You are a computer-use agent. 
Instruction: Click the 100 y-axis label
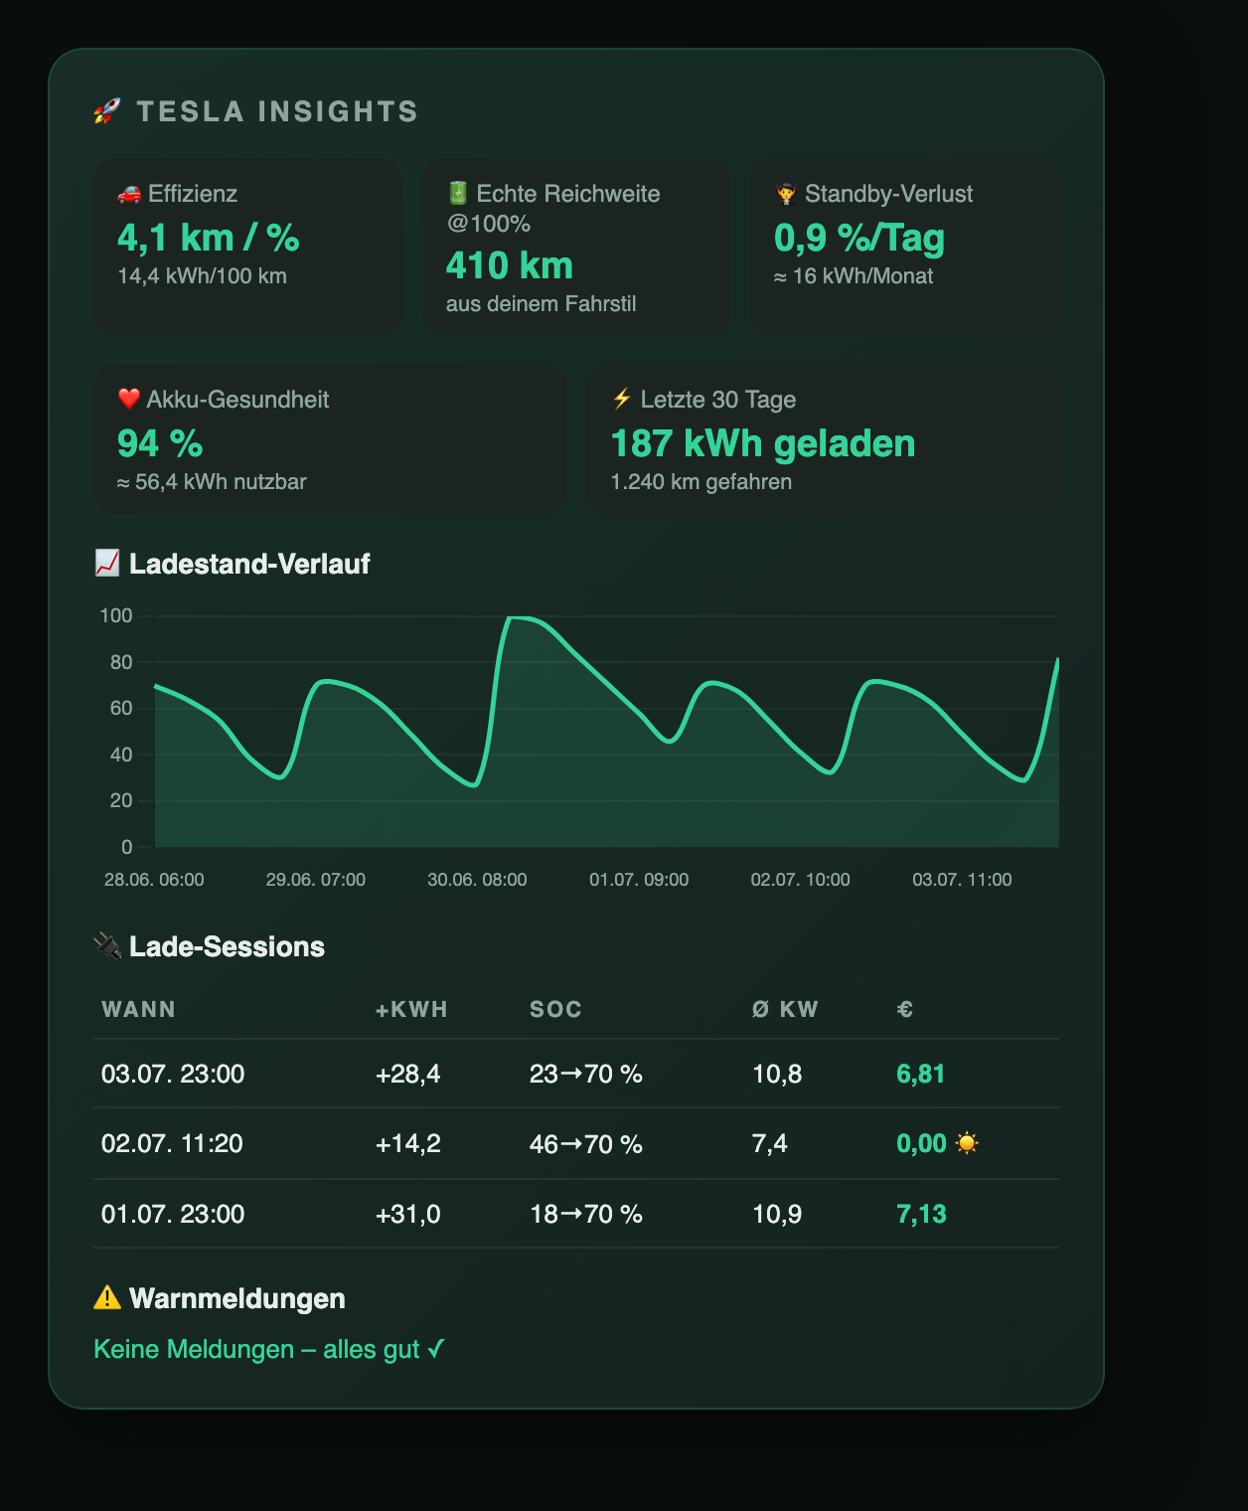(x=116, y=616)
